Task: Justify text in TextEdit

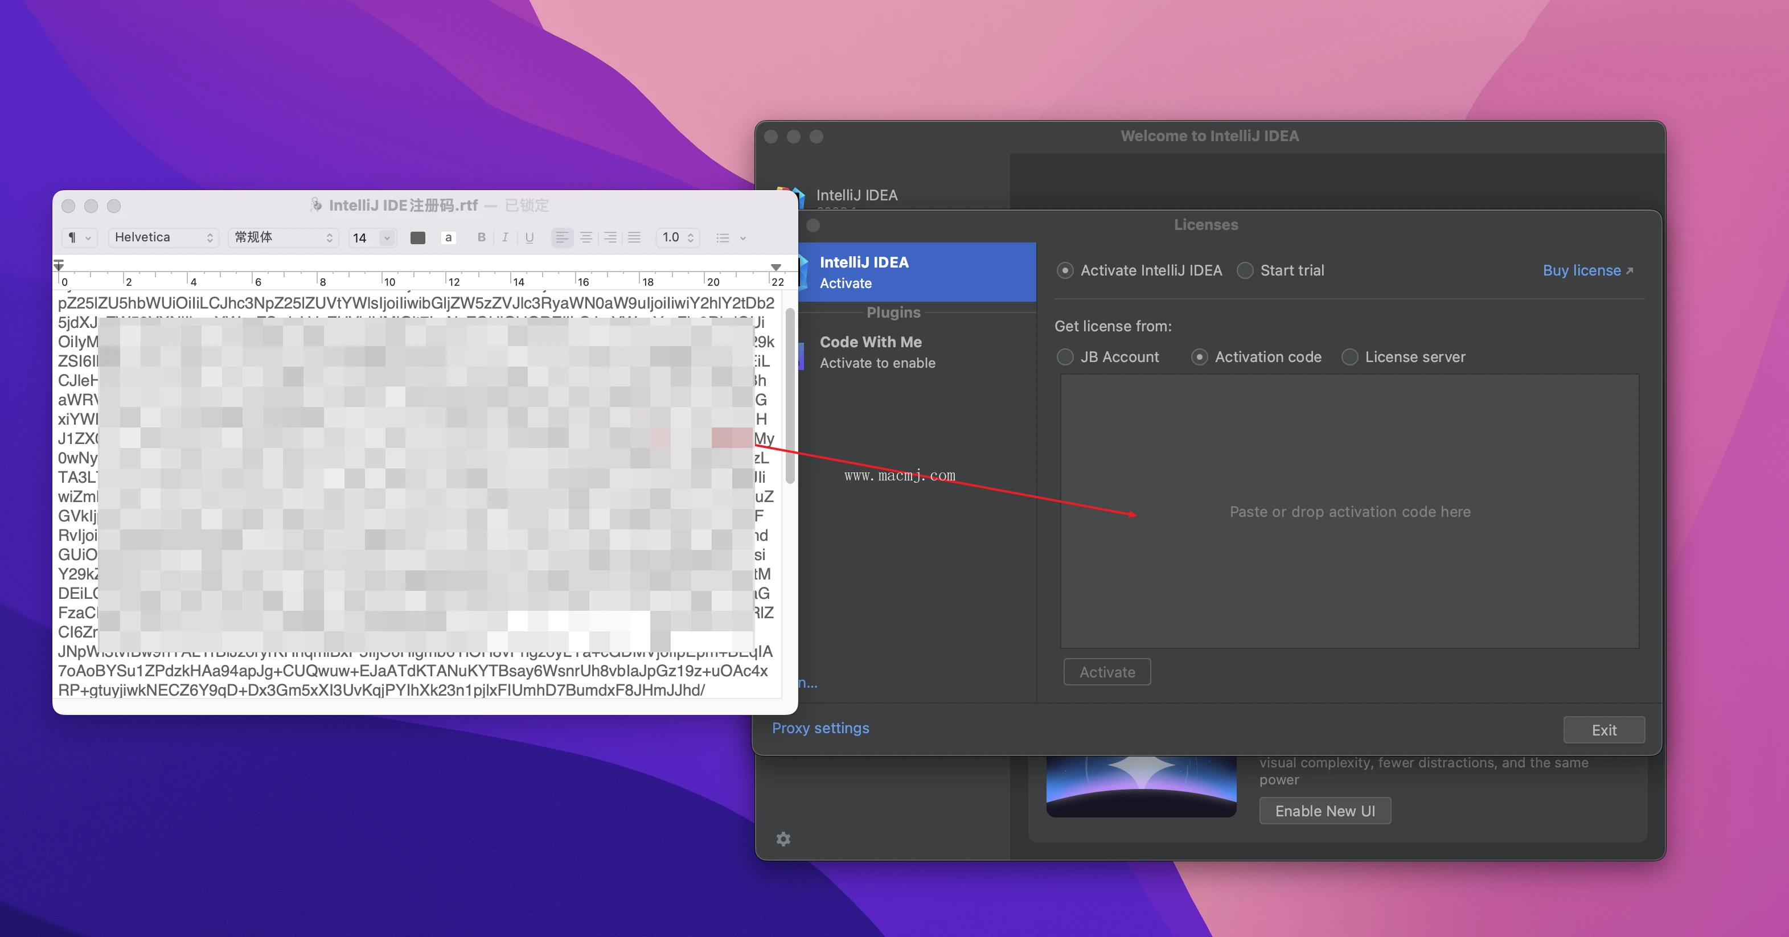Action: click(x=634, y=237)
